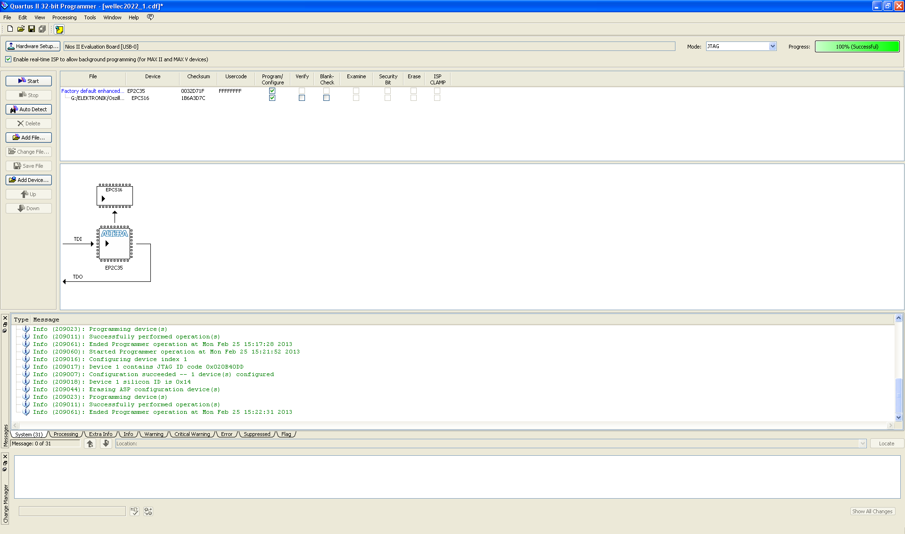Click the Locate button
Image resolution: width=905 pixels, height=534 pixels.
pos(886,444)
